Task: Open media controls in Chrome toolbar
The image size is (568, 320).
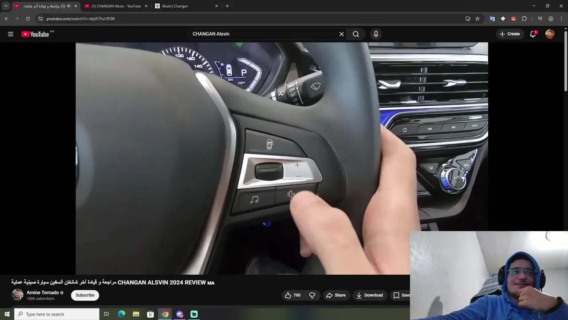Action: pos(540,19)
